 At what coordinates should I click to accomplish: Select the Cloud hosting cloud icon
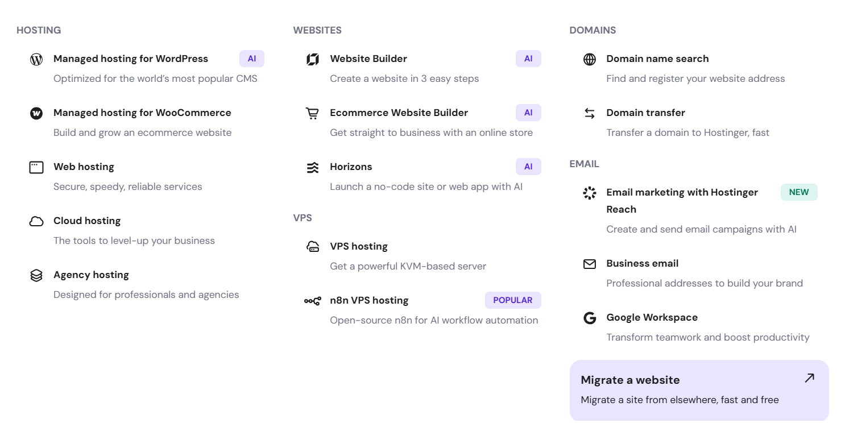(x=36, y=221)
